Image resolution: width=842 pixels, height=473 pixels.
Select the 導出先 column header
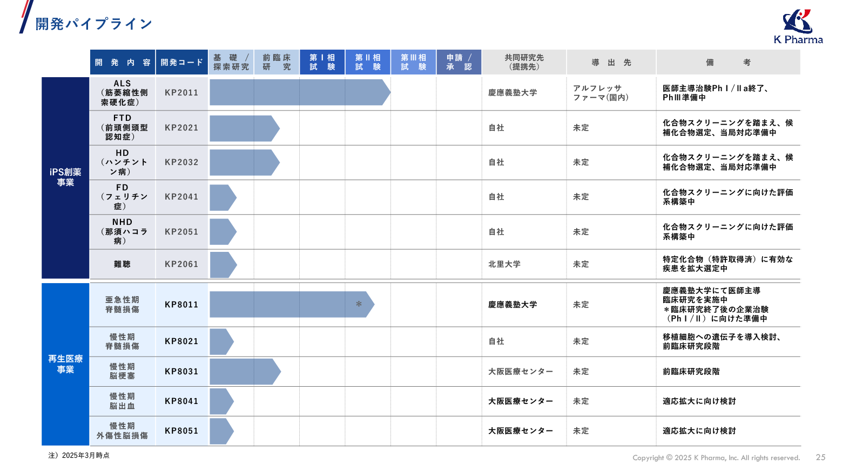611,62
